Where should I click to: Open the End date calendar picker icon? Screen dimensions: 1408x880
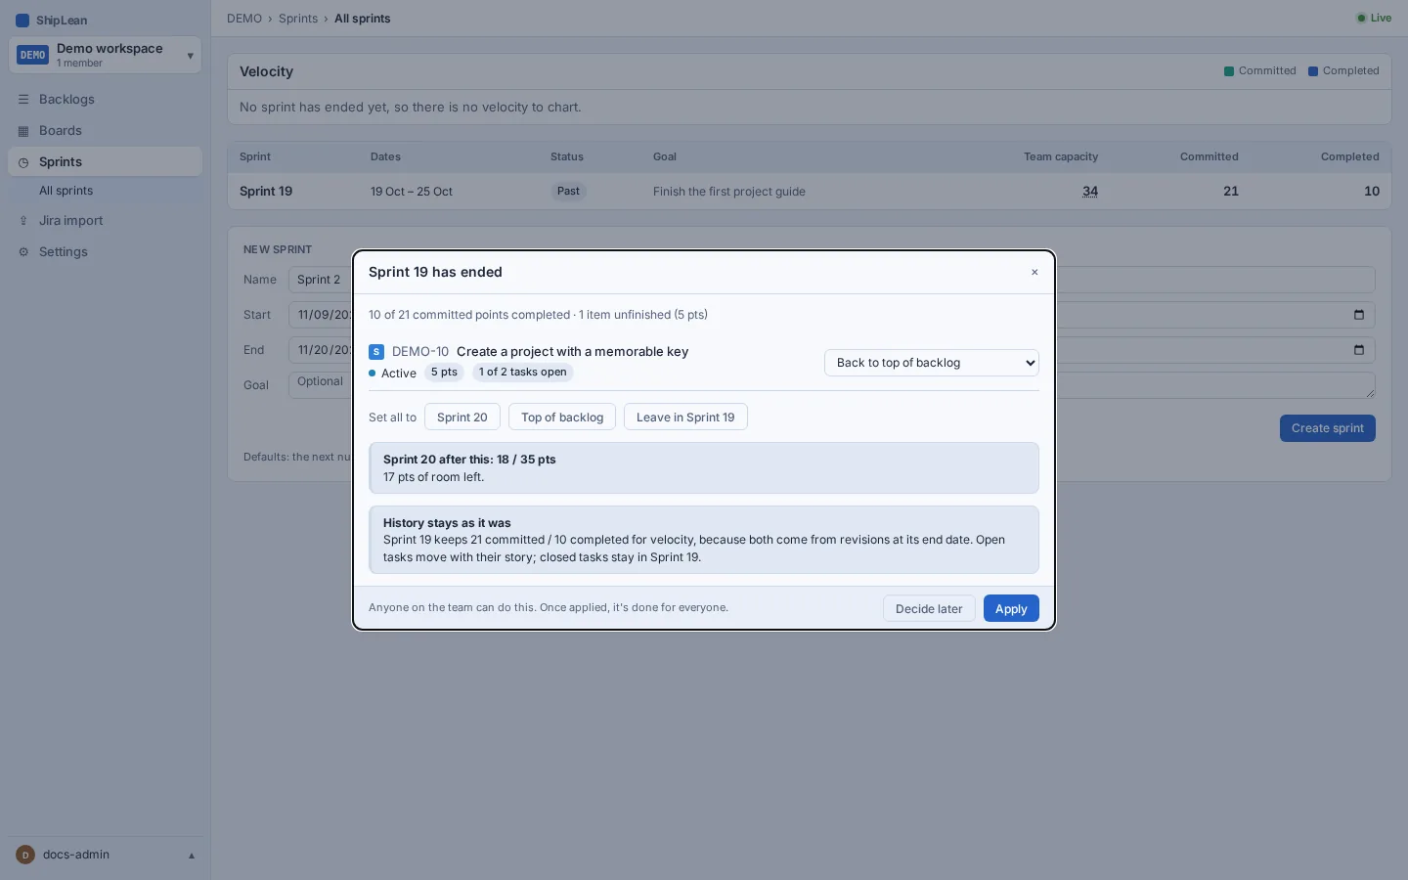click(1358, 350)
